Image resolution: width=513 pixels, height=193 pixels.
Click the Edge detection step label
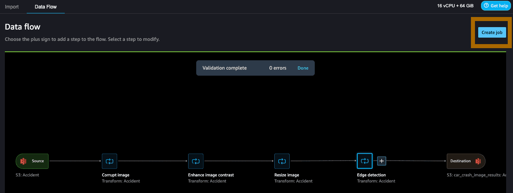371,175
